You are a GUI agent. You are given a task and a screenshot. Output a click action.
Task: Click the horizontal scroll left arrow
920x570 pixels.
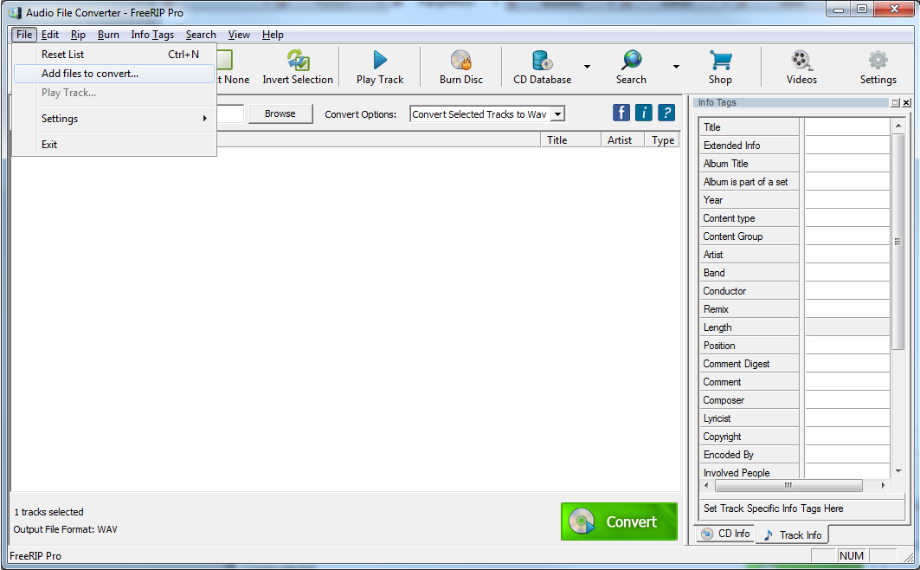point(706,485)
